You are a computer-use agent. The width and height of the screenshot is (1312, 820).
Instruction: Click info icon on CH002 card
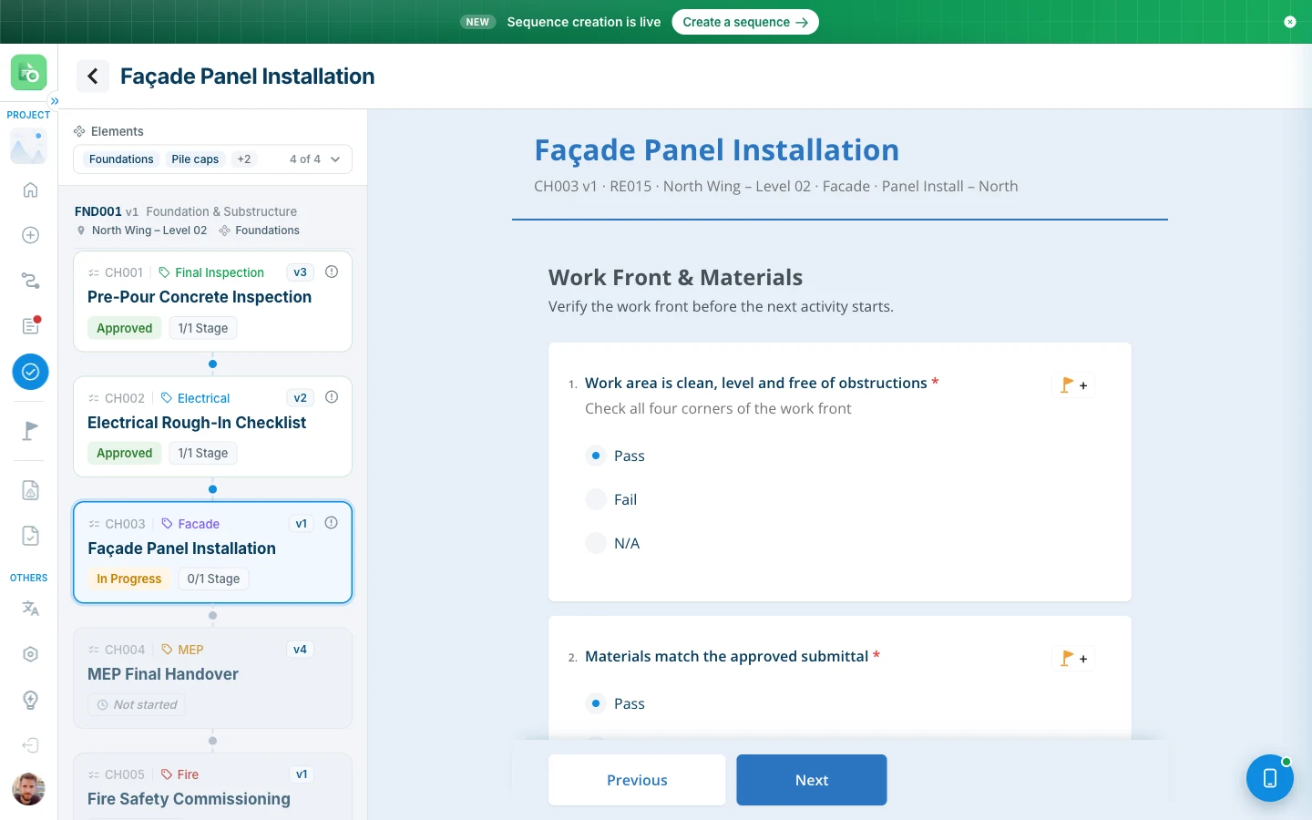(332, 397)
